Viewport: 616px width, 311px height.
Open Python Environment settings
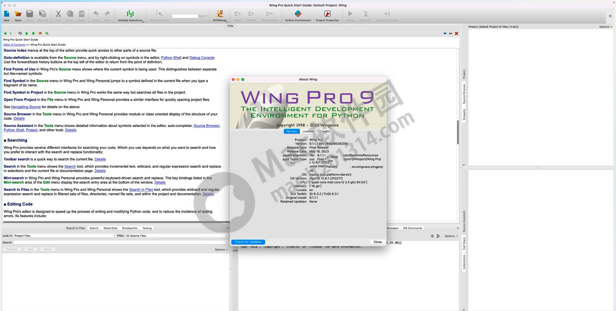pyautogui.click(x=298, y=16)
